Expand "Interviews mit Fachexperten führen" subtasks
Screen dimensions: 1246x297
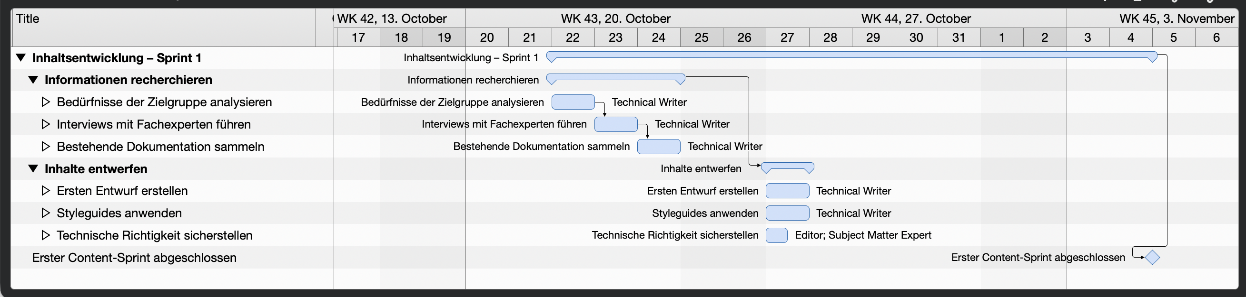coord(46,124)
